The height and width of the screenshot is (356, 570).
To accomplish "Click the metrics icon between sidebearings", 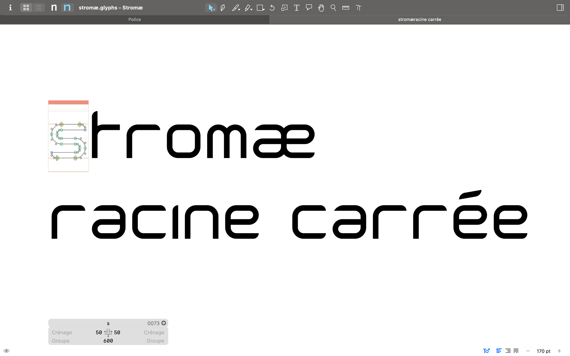I will [108, 333].
